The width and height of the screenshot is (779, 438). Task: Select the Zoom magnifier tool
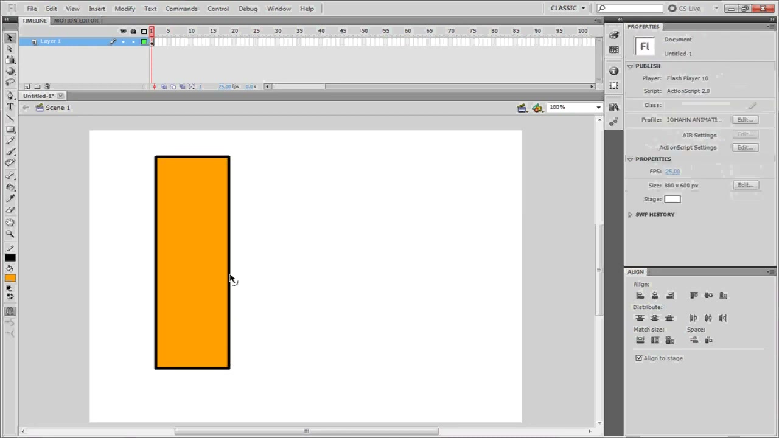(x=10, y=234)
